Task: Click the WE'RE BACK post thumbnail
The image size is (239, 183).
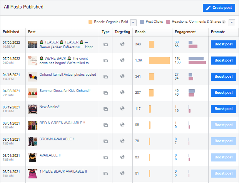Action: [33, 61]
